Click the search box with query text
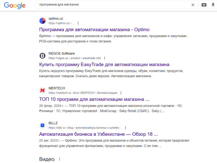Screen dimensions: 217x163 [x=109, y=5]
